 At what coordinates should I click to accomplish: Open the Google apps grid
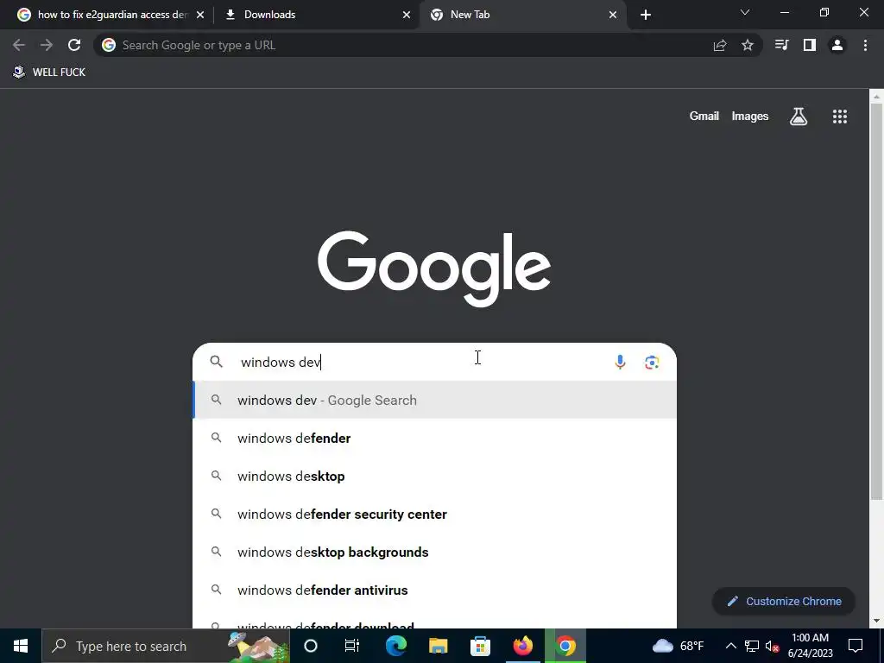839,117
